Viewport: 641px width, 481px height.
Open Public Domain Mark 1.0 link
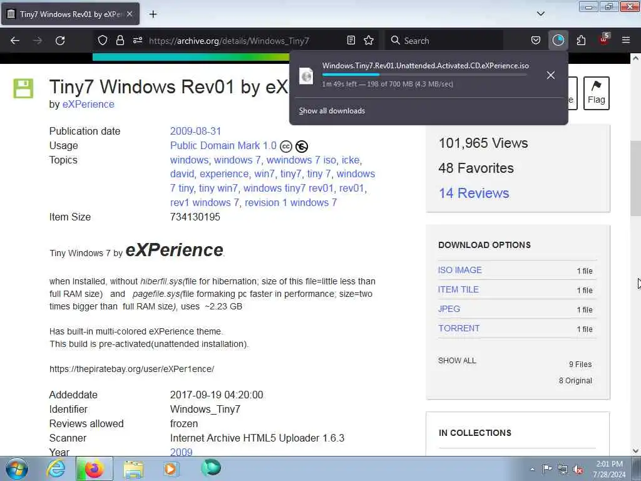[223, 145]
